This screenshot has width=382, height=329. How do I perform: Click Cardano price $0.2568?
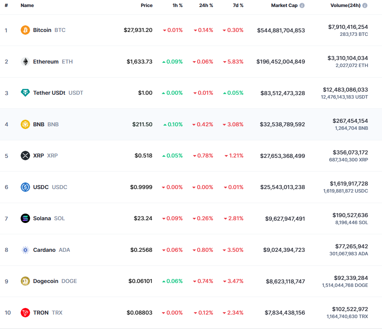tap(141, 250)
